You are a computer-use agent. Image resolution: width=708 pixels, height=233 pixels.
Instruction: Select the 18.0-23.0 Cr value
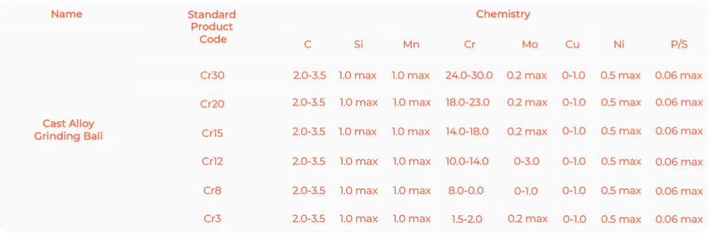pyautogui.click(x=468, y=102)
